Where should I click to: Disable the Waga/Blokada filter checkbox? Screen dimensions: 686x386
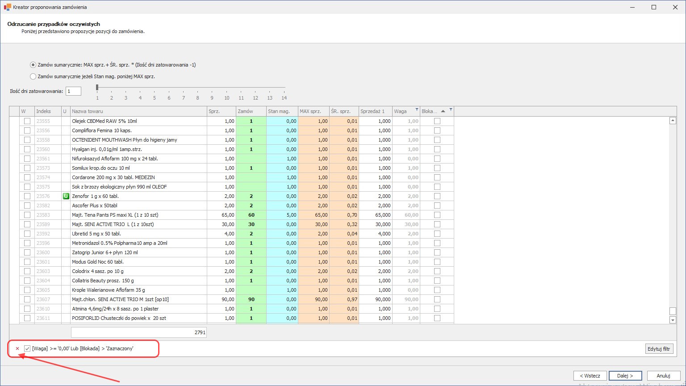27,348
